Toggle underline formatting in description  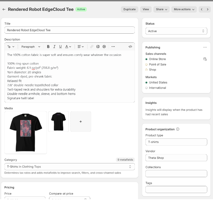pos(60,47)
